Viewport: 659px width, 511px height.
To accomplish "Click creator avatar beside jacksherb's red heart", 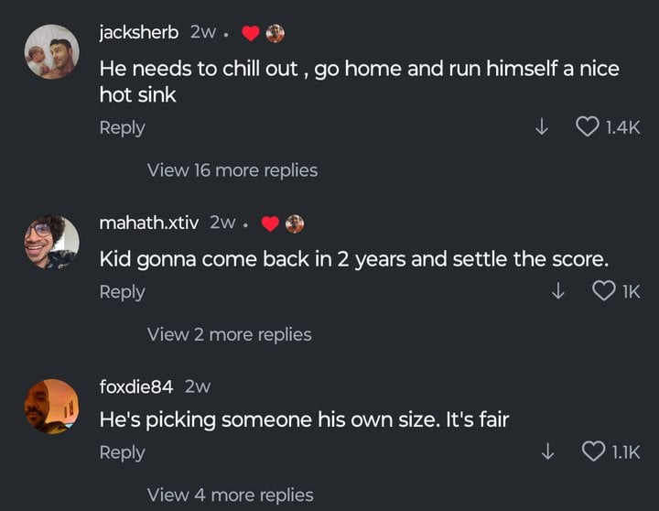I will click(x=275, y=33).
